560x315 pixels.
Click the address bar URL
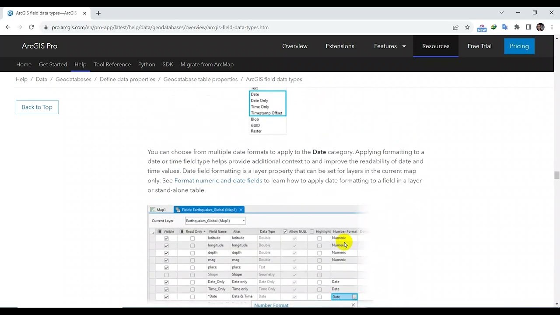160,27
